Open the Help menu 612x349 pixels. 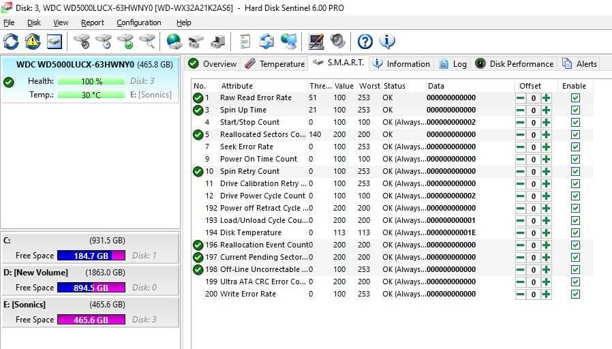click(x=183, y=22)
